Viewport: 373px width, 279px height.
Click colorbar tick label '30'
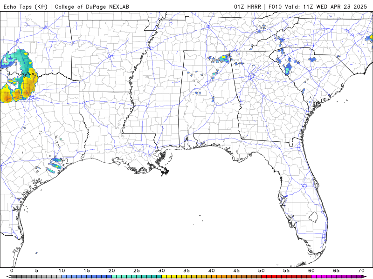(x=161, y=271)
